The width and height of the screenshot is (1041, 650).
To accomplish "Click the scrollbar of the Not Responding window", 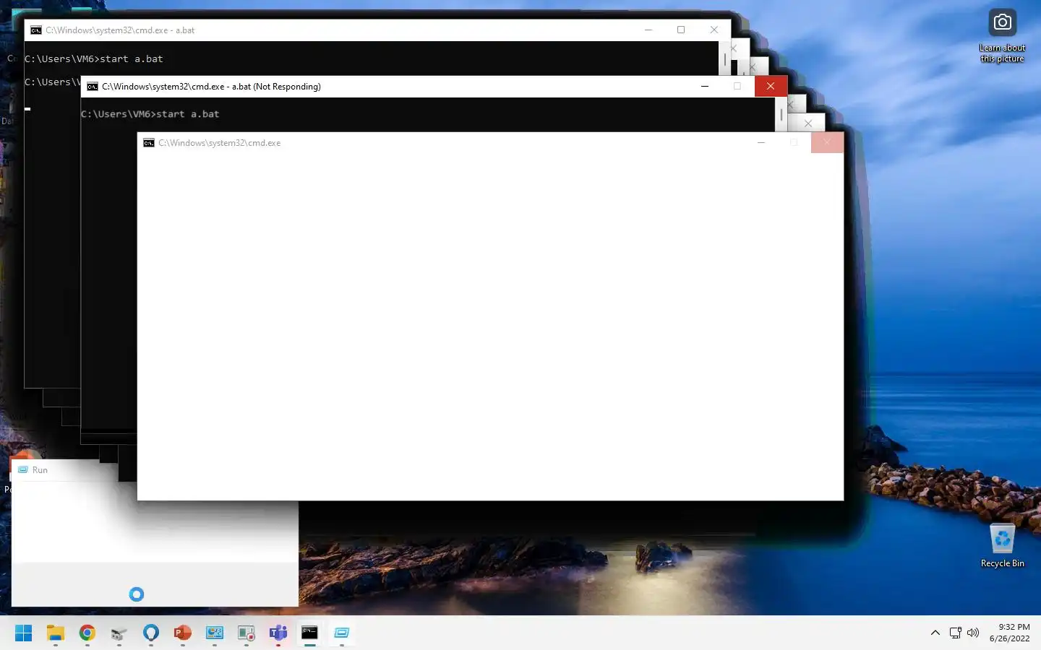I will pos(781,115).
